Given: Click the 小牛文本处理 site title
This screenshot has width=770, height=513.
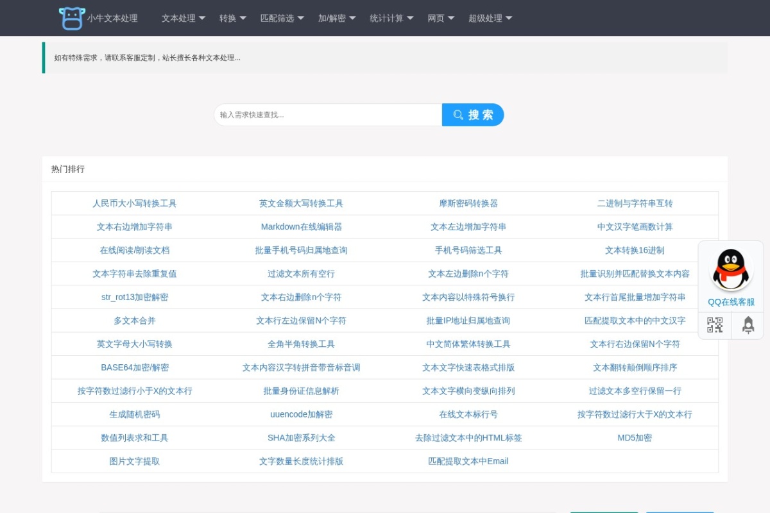Looking at the screenshot, I should pos(112,18).
